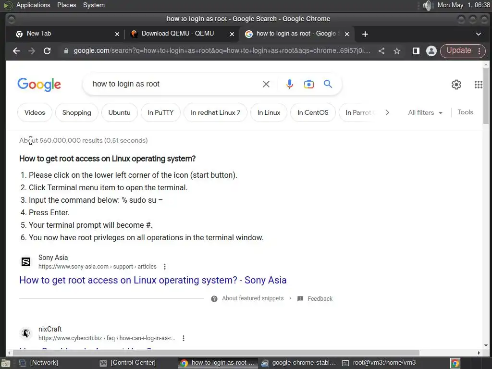The image size is (492, 369).
Task: Go back to the previous page
Action: pyautogui.click(x=16, y=51)
